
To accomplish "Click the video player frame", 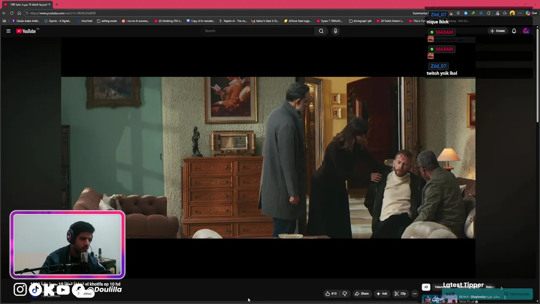I will click(268, 157).
